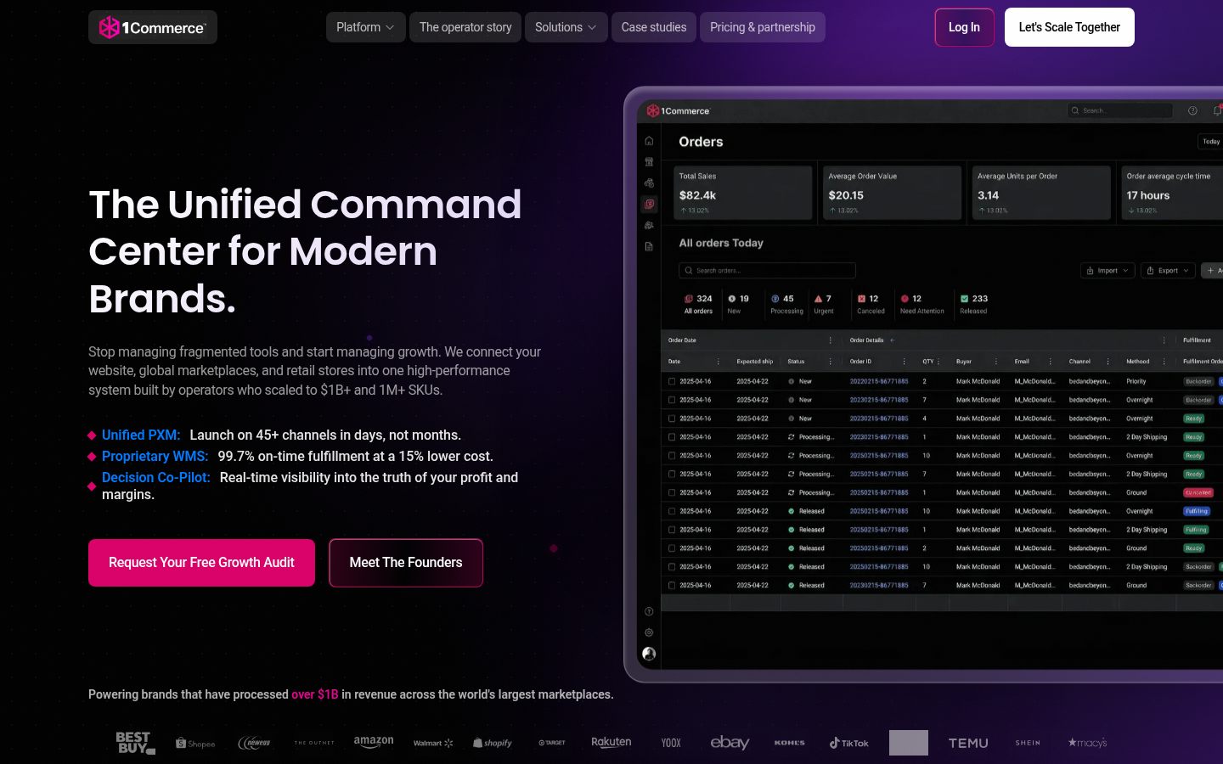
Task: Click the Best Buy logo in the brand strip
Action: tap(136, 743)
